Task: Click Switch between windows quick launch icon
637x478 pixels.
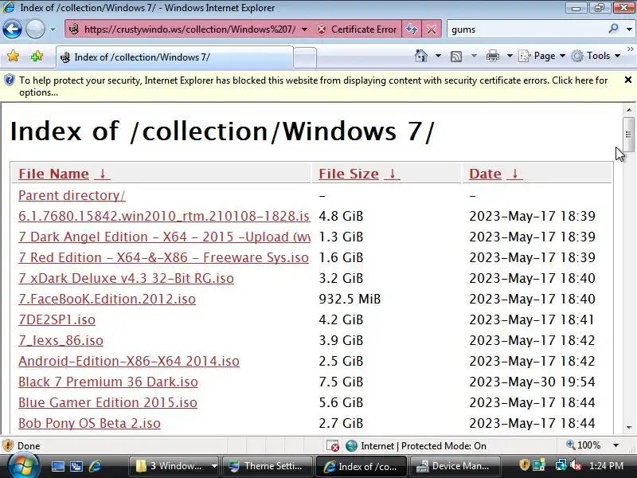Action: tap(76, 466)
